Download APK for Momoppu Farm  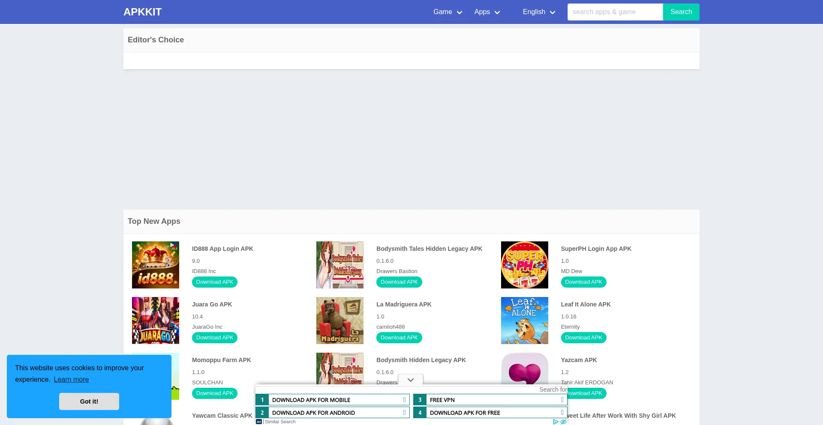click(215, 393)
